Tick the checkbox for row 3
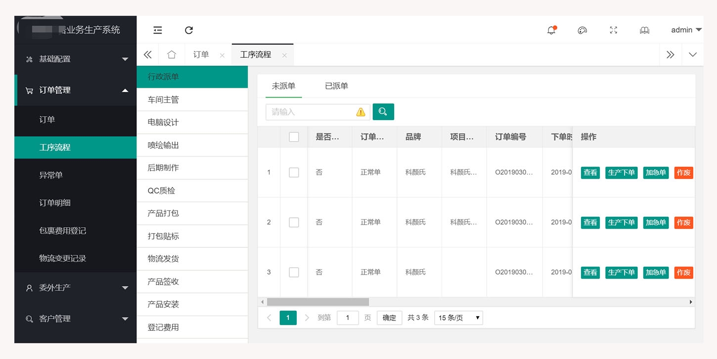The image size is (717, 359). pyautogui.click(x=294, y=272)
